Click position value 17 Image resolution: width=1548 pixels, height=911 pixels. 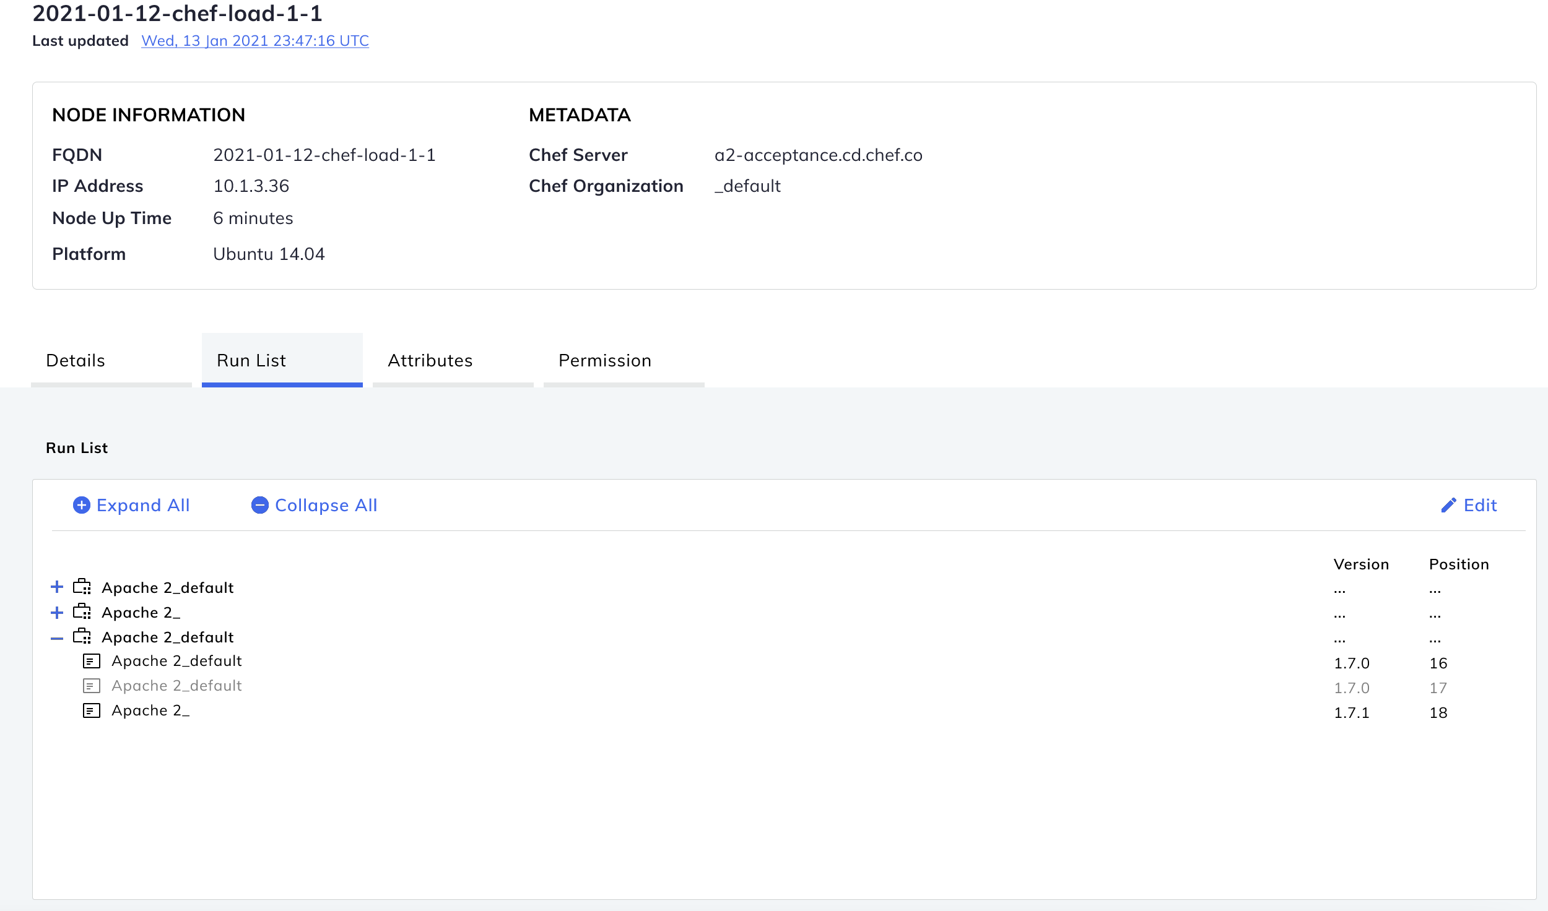(1438, 688)
